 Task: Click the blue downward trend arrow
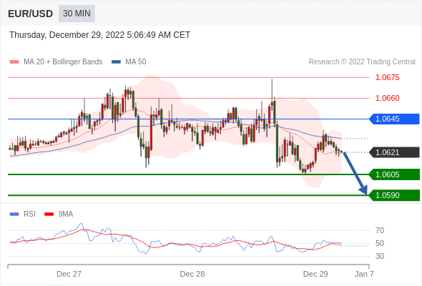355,173
